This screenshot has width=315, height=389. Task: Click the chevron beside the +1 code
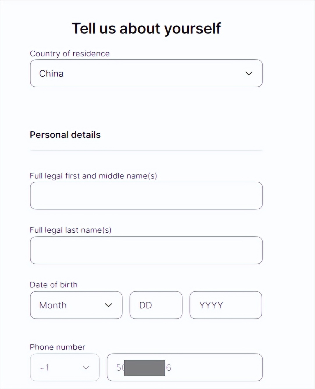86,367
